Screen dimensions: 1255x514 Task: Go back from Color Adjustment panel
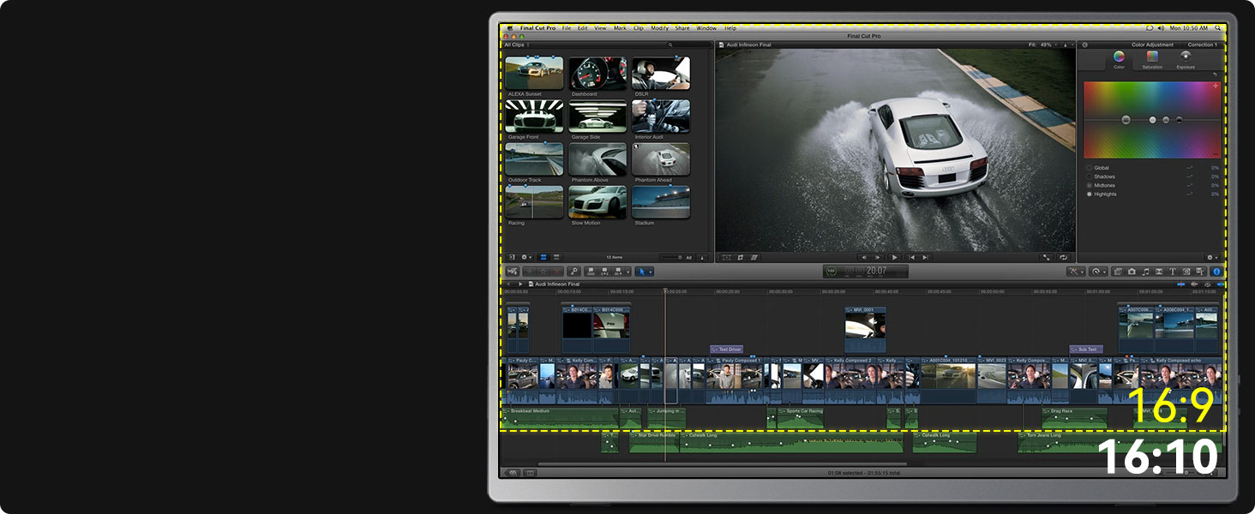click(1085, 45)
